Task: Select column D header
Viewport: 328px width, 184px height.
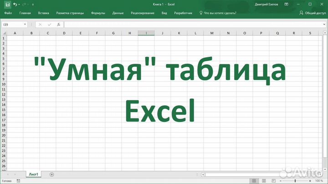Action: [64, 33]
